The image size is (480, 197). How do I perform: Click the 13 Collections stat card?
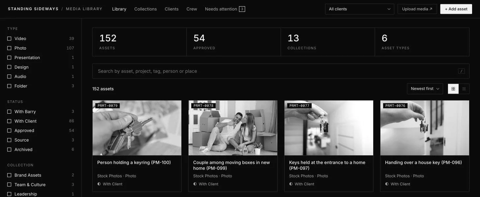click(328, 42)
